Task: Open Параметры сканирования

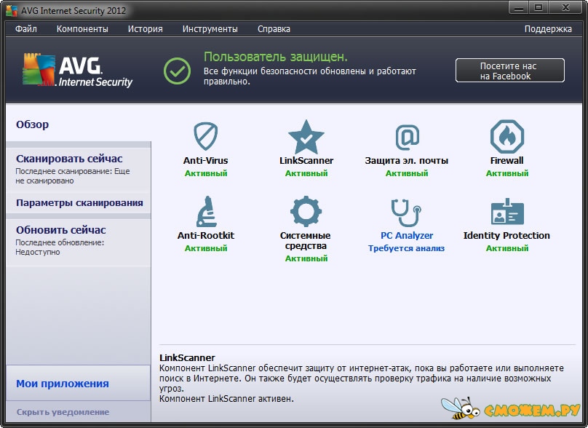Action: click(79, 203)
